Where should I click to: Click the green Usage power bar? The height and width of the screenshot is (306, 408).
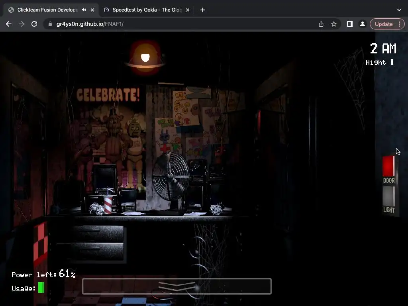pos(41,288)
